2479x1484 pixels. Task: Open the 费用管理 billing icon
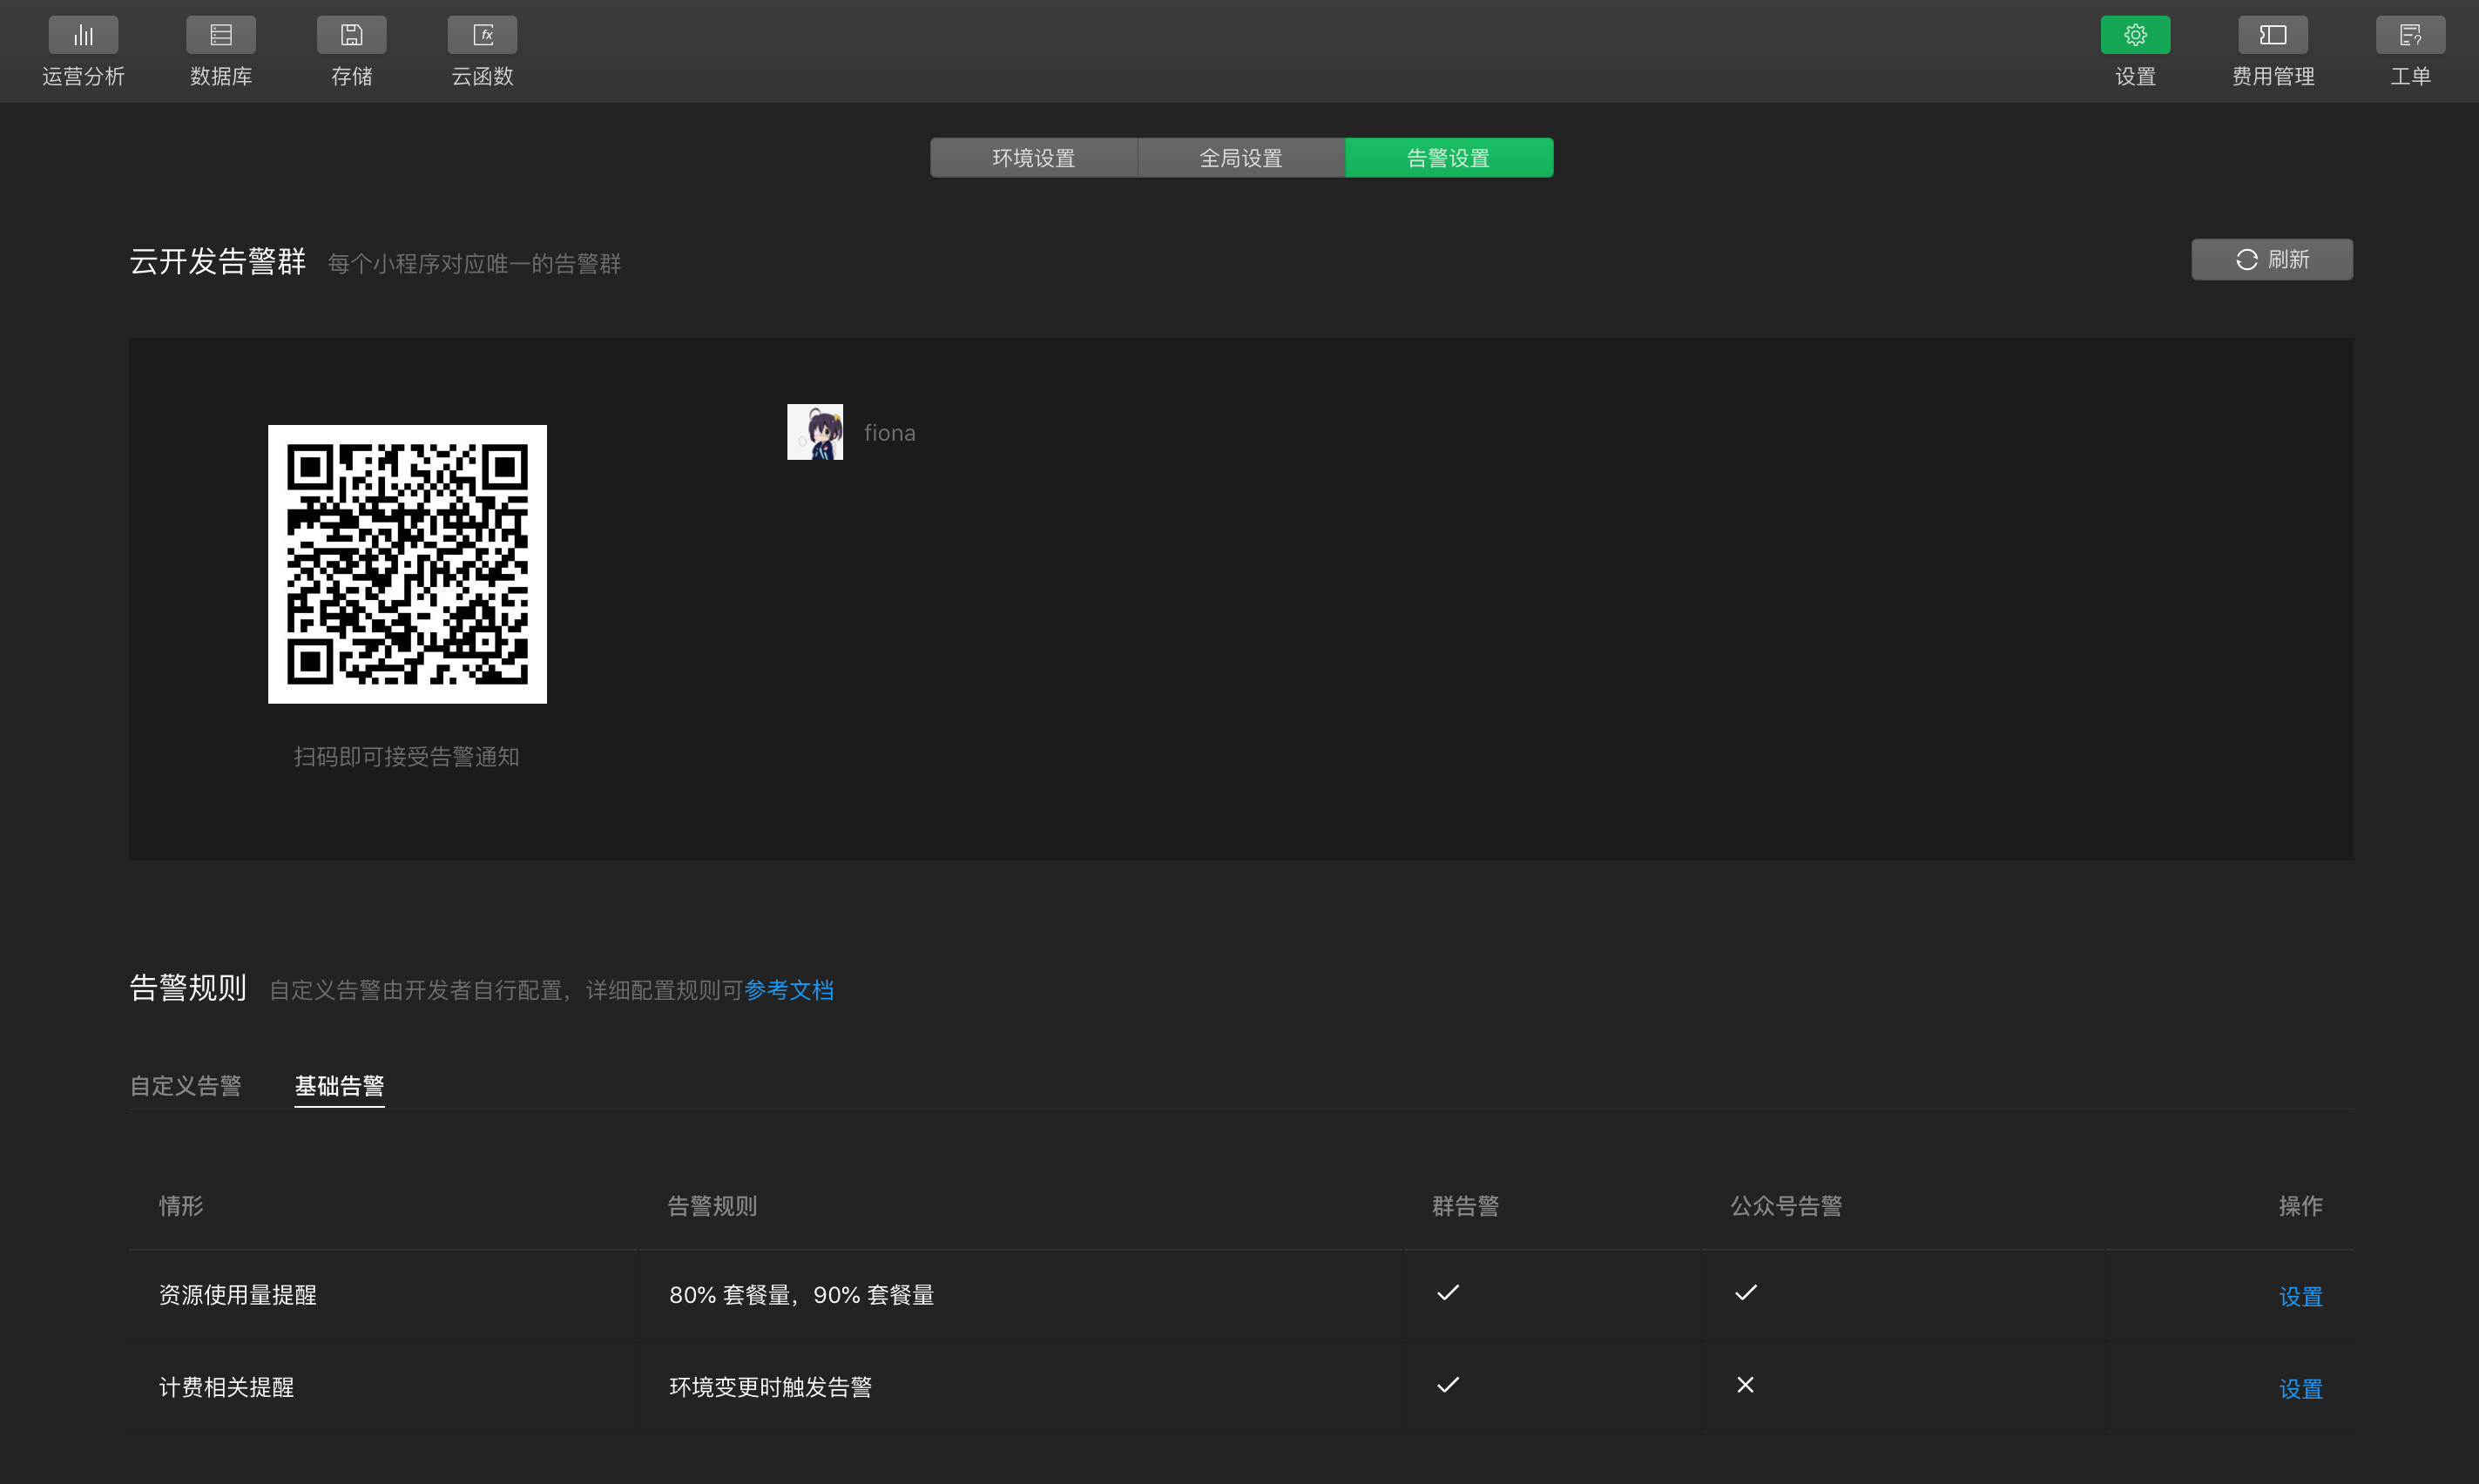pos(2273,36)
